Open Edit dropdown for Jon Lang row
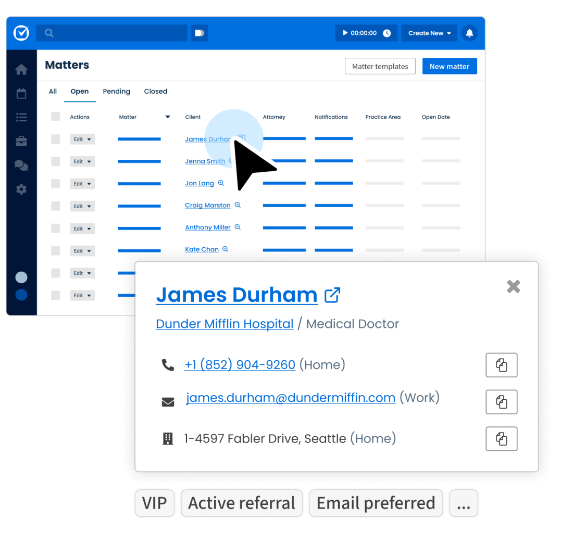This screenshot has height=533, width=573. point(82,184)
